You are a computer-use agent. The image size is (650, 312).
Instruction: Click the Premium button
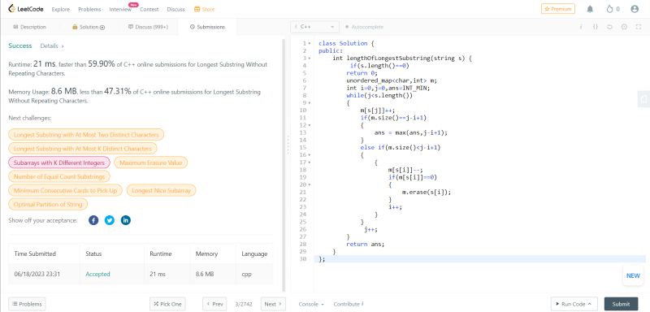pyautogui.click(x=558, y=9)
